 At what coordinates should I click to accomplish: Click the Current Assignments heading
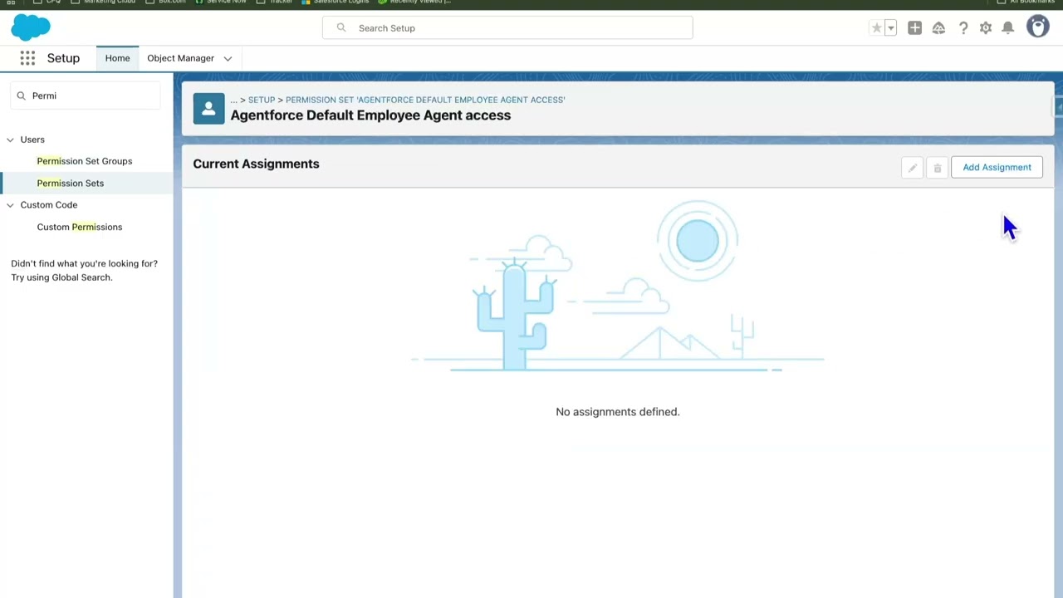pos(256,164)
